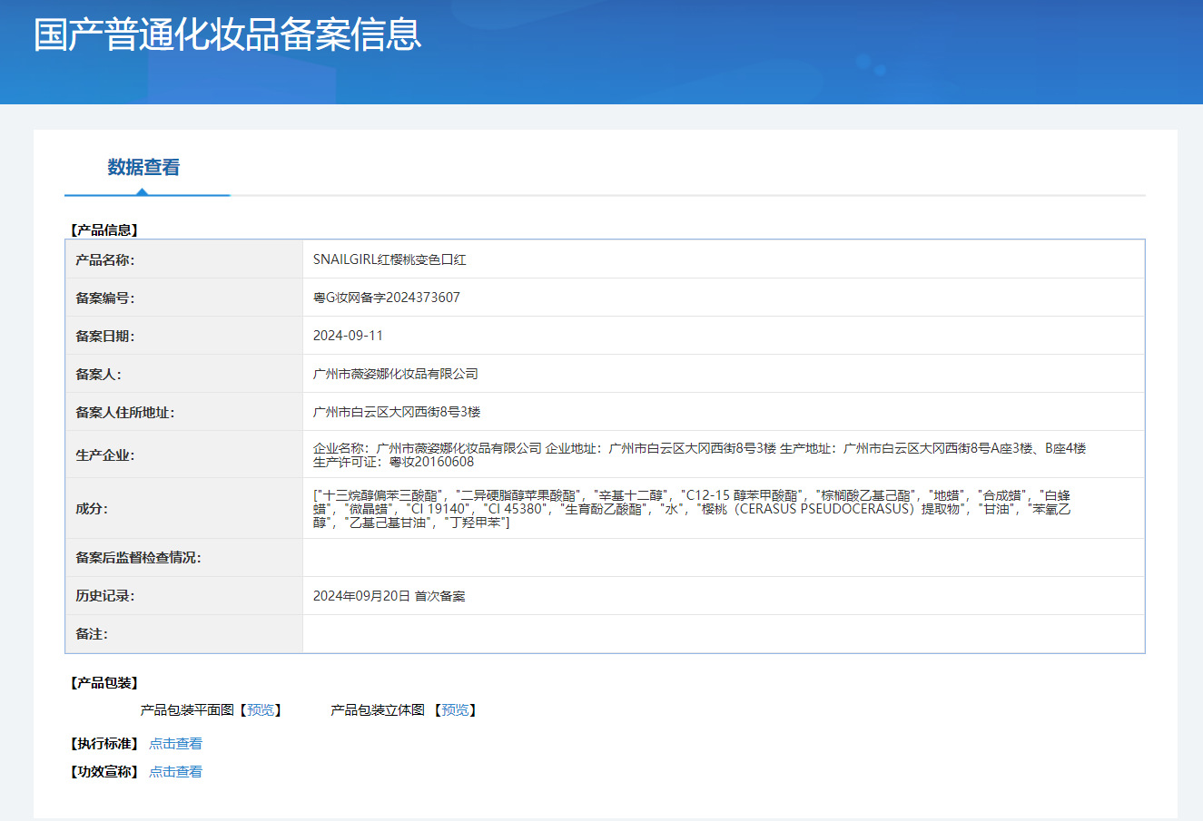Open 预览 link for 产品包装立体图
Image resolution: width=1203 pixels, height=821 pixels.
[x=455, y=710]
